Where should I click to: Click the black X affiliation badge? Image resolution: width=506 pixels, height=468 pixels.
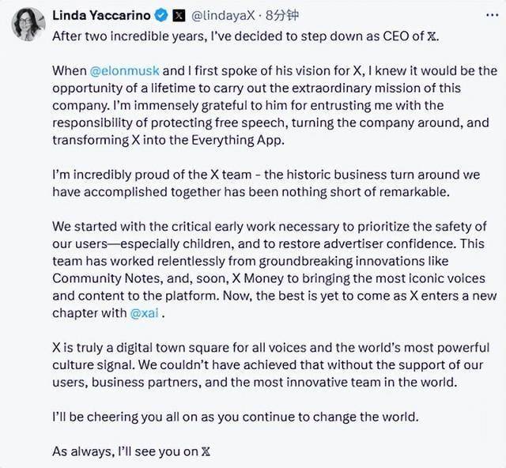[x=179, y=16]
